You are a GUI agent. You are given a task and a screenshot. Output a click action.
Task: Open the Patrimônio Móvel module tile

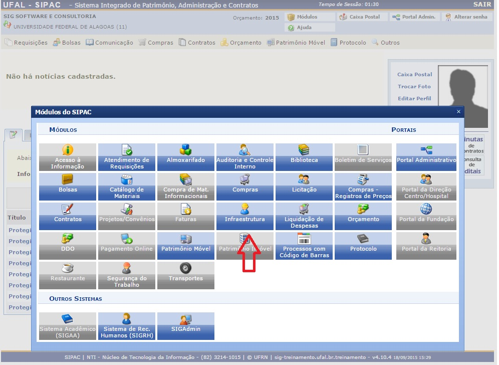coord(186,246)
